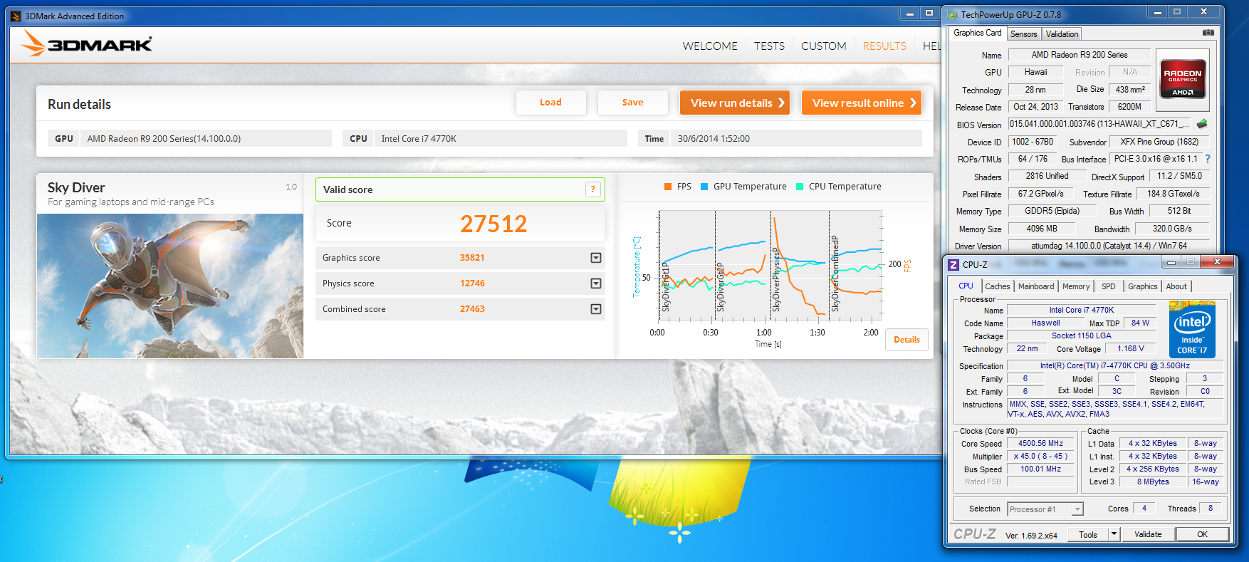The image size is (1249, 562).
Task: Click the Sky Diver wingsuit thumbnail image
Action: pos(170,286)
